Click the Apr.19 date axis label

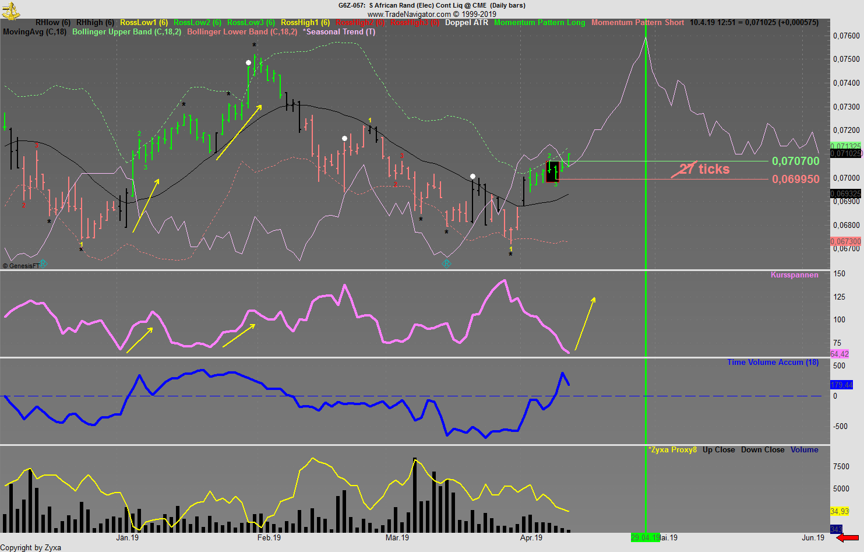531,538
